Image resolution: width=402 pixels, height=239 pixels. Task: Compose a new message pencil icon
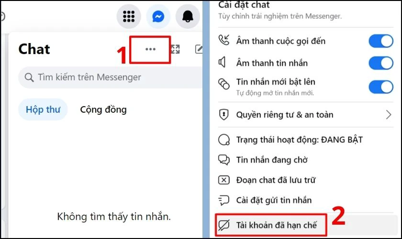[199, 49]
